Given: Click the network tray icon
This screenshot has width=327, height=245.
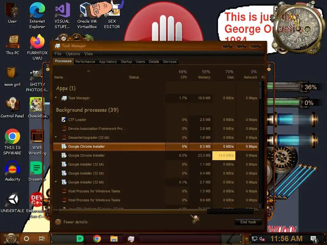Looking at the screenshot, I should 255,239.
